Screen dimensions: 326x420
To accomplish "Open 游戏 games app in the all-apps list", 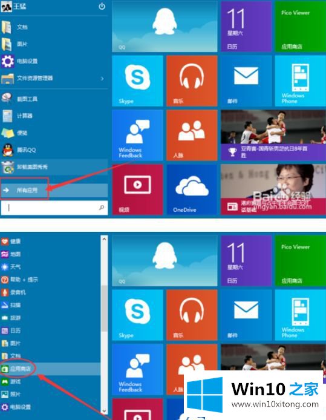I will (x=50, y=381).
